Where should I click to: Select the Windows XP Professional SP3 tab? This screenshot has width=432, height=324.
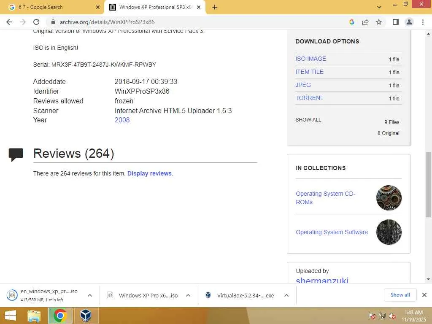pos(155,7)
